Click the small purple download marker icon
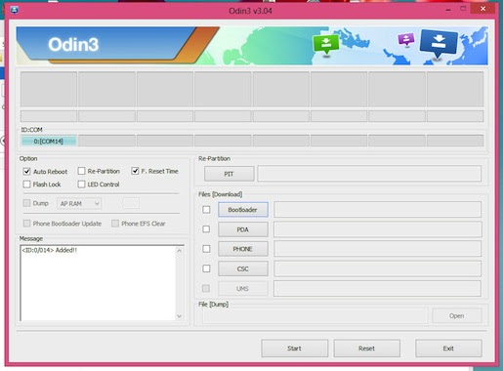 (406, 39)
